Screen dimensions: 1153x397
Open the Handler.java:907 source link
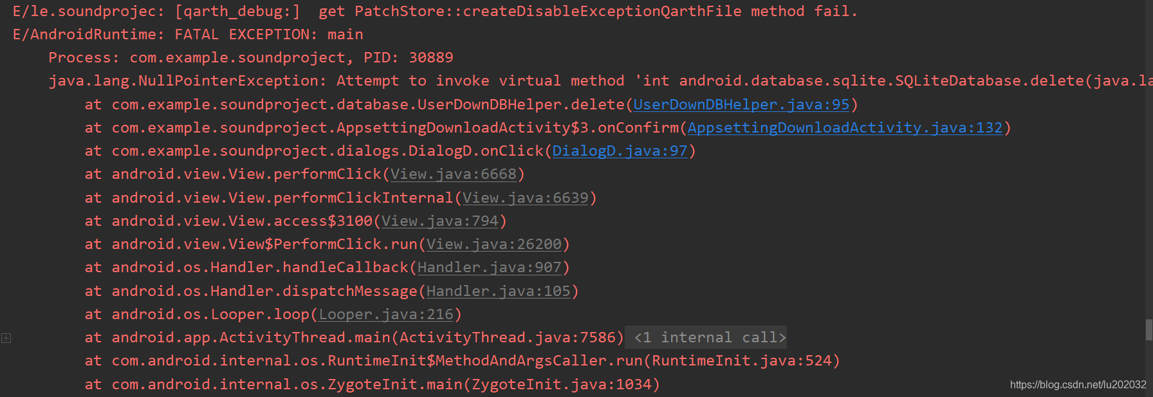[x=490, y=267]
